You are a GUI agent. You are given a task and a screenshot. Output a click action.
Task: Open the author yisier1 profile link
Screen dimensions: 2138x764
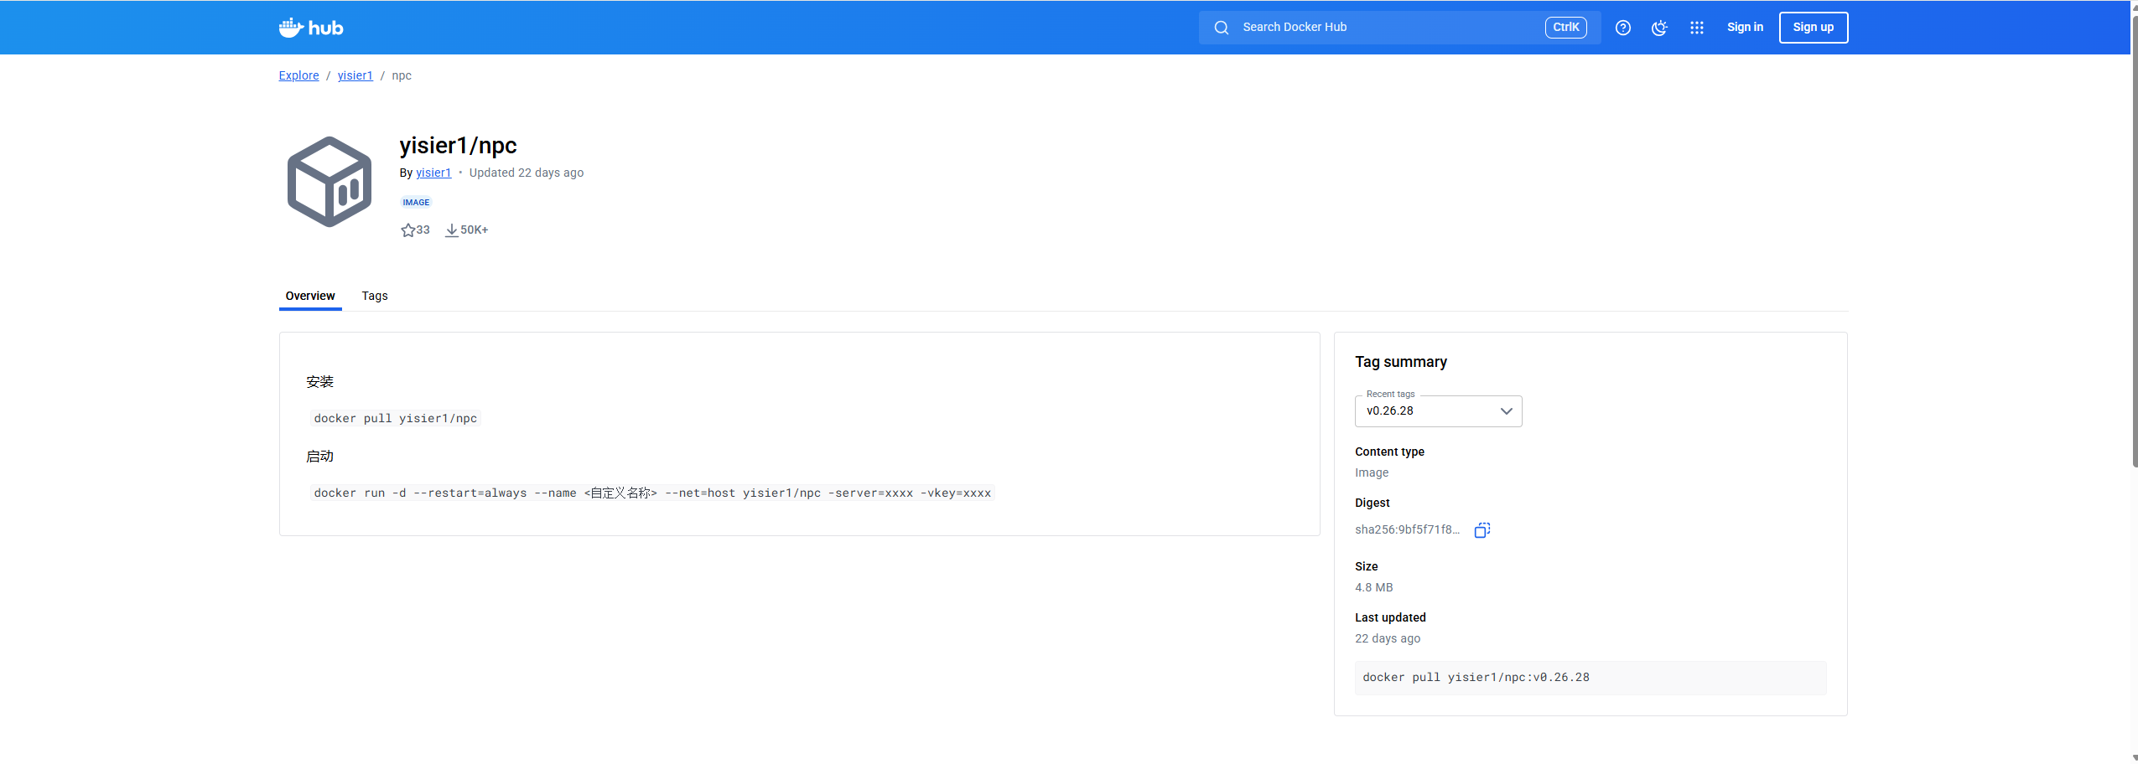pos(433,173)
